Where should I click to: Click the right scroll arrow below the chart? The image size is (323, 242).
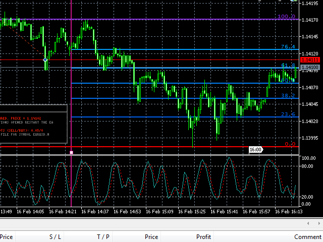[319, 223]
